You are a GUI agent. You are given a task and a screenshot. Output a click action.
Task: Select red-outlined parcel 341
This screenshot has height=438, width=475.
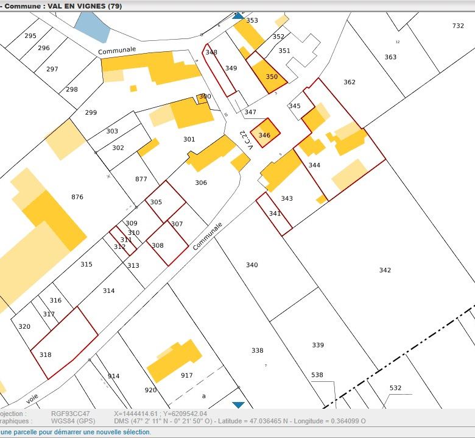point(275,214)
